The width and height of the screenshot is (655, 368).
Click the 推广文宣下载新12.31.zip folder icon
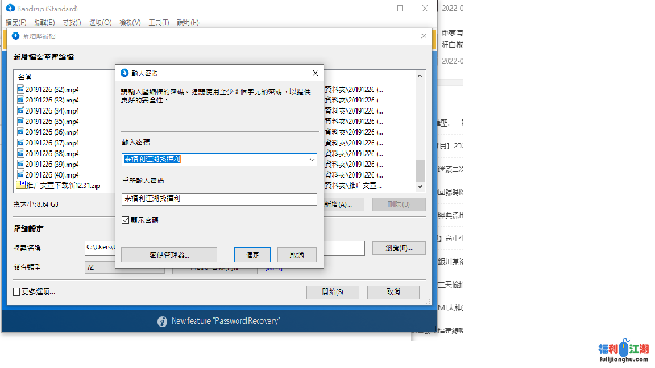click(20, 186)
